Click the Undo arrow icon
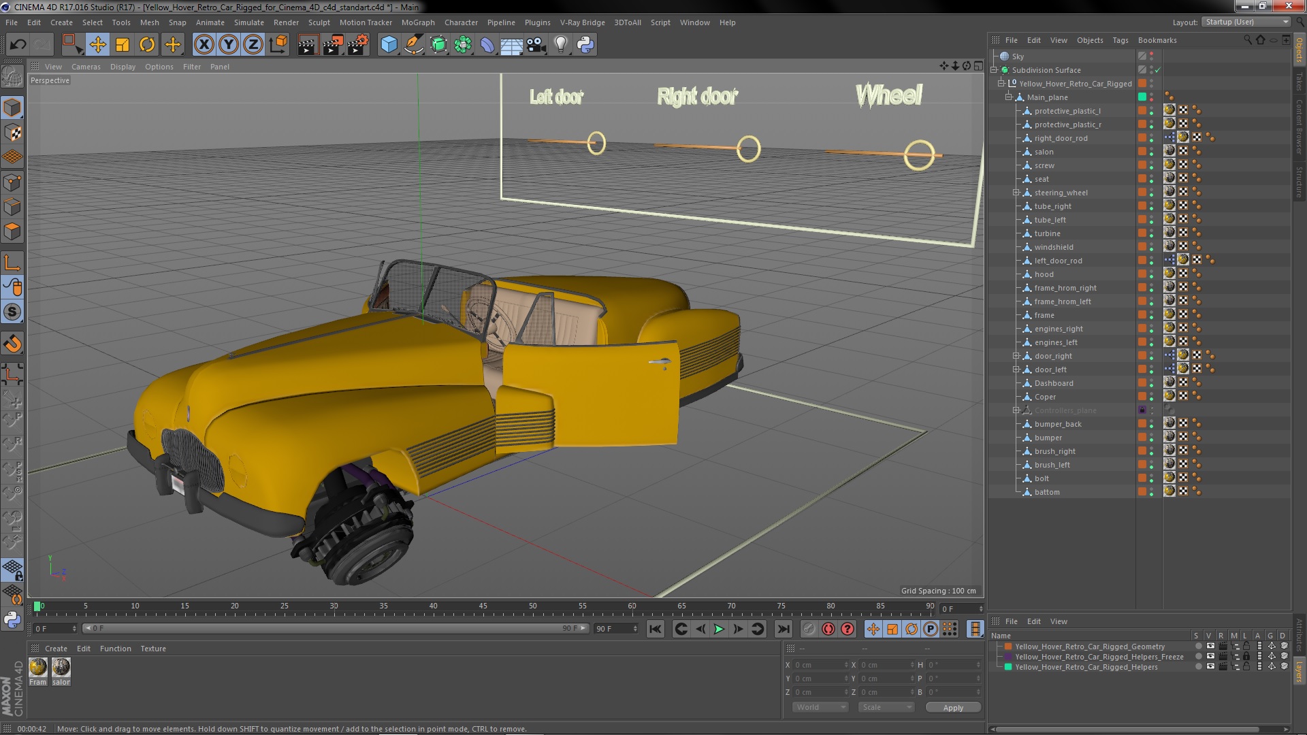Viewport: 1307px width, 735px height. (x=18, y=45)
